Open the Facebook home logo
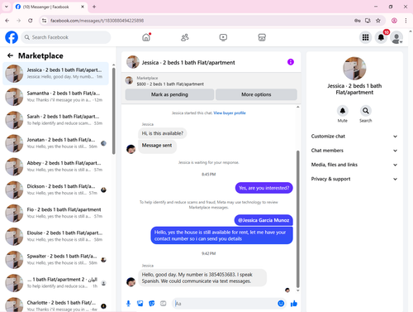This screenshot has width=413, height=312. coord(12,37)
